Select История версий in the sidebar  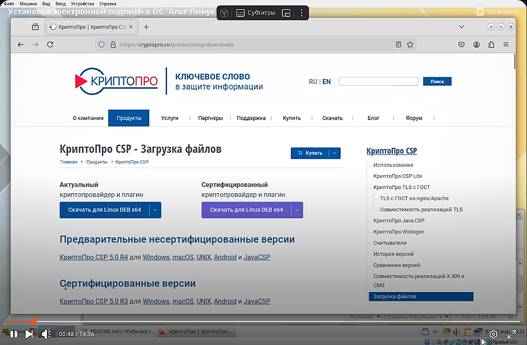[394, 254]
